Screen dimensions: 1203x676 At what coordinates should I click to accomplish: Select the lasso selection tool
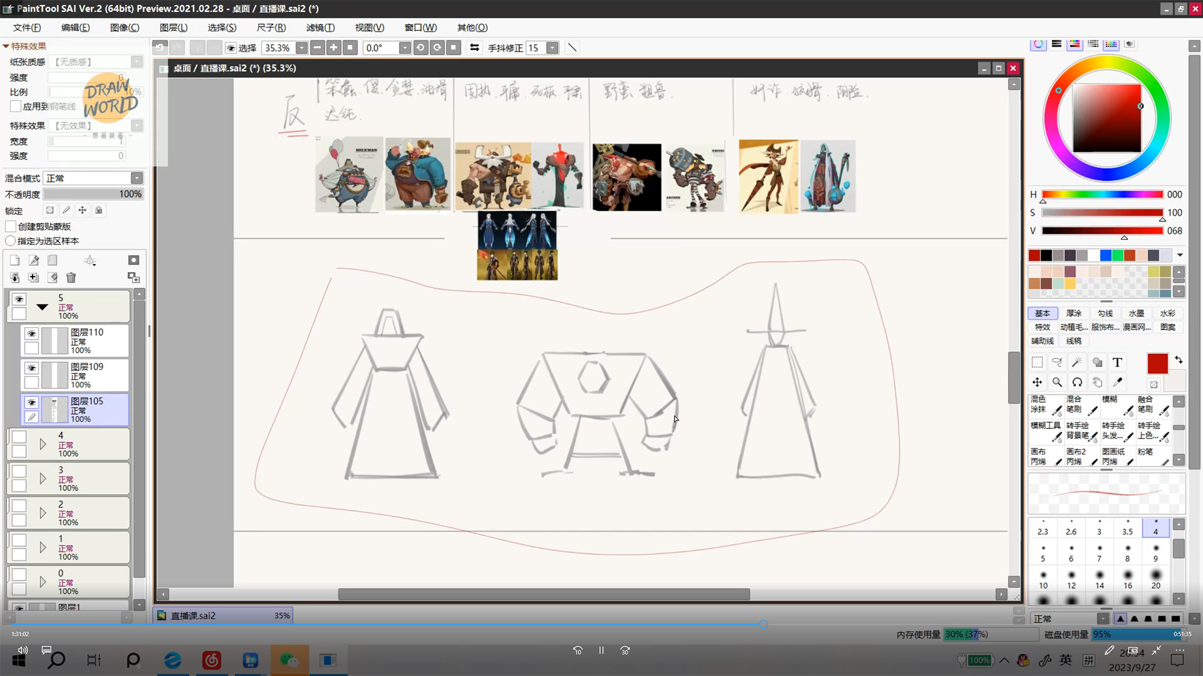tap(1057, 362)
